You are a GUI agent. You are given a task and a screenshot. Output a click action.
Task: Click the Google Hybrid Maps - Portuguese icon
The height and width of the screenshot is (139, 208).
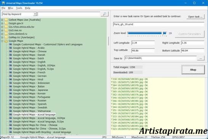point(11,97)
